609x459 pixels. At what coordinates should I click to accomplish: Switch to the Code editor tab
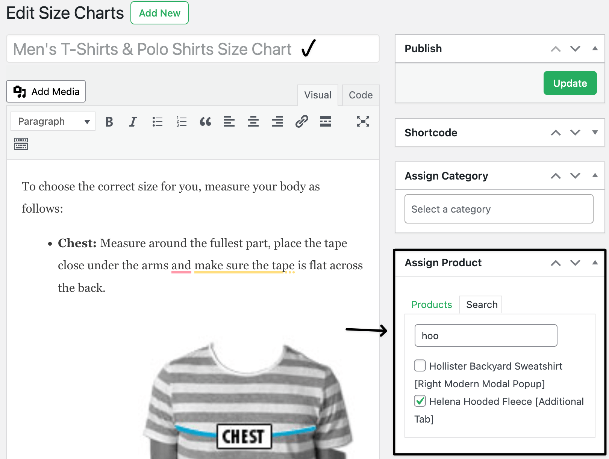pyautogui.click(x=360, y=95)
